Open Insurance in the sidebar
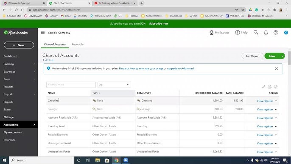 coord(9,140)
